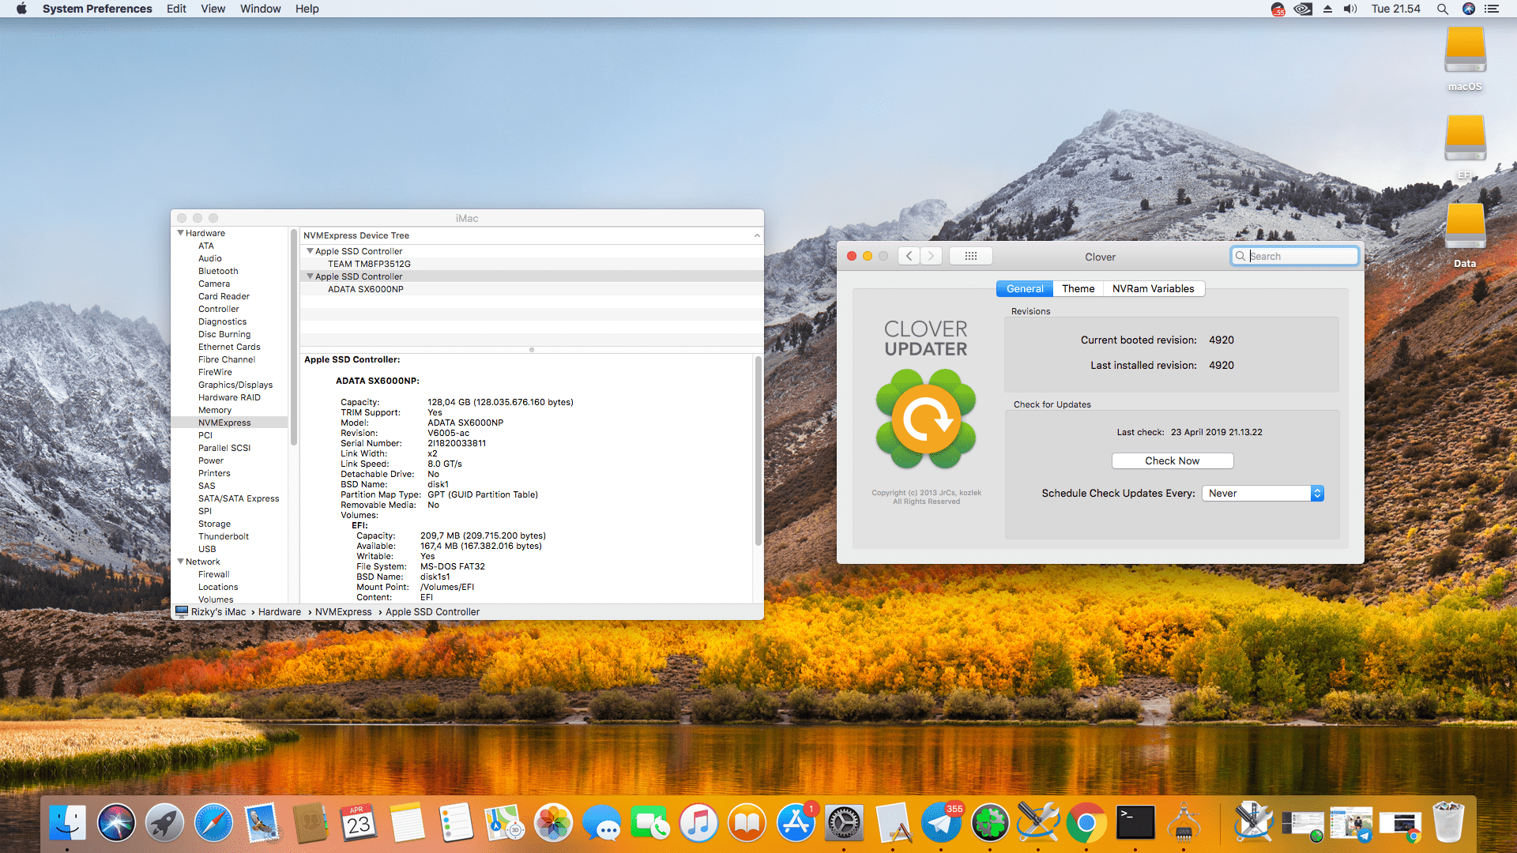Viewport: 1517px width, 853px height.
Task: Open Notification Center menu bar icon
Action: [x=1492, y=9]
